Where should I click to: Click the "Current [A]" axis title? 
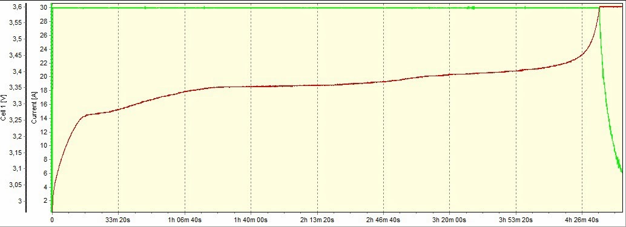click(35, 107)
